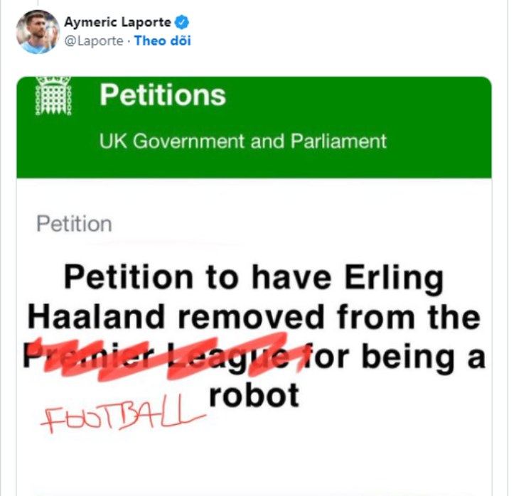Viewport: 526px width, 496px height.
Task: Open the green petitions banner image
Action: pyautogui.click(x=254, y=127)
